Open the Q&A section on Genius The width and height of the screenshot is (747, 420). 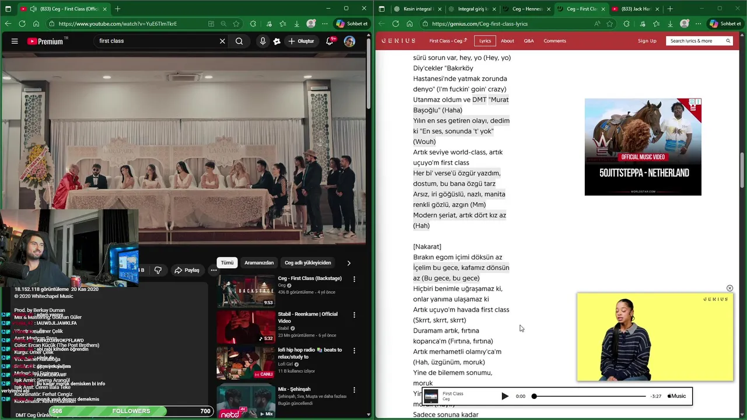(x=529, y=41)
